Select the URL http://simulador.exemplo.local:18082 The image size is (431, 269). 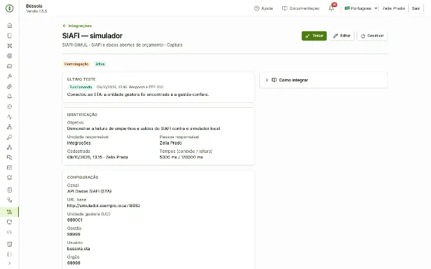[104, 206]
